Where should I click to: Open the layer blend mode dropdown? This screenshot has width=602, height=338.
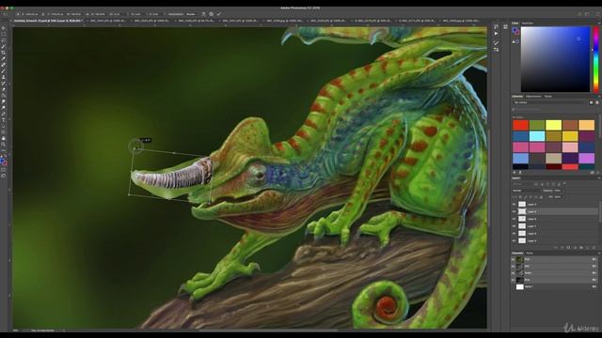[526, 191]
